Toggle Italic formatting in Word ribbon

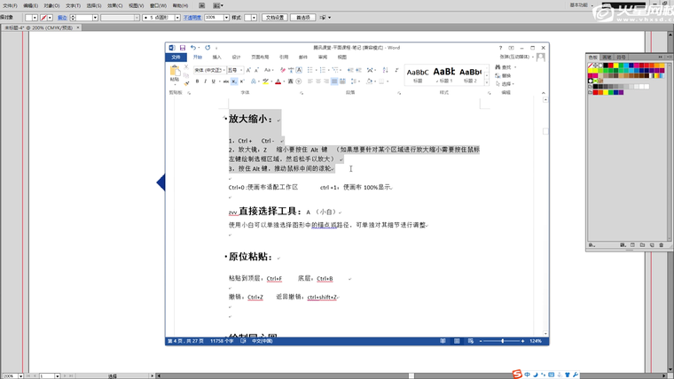[206, 81]
